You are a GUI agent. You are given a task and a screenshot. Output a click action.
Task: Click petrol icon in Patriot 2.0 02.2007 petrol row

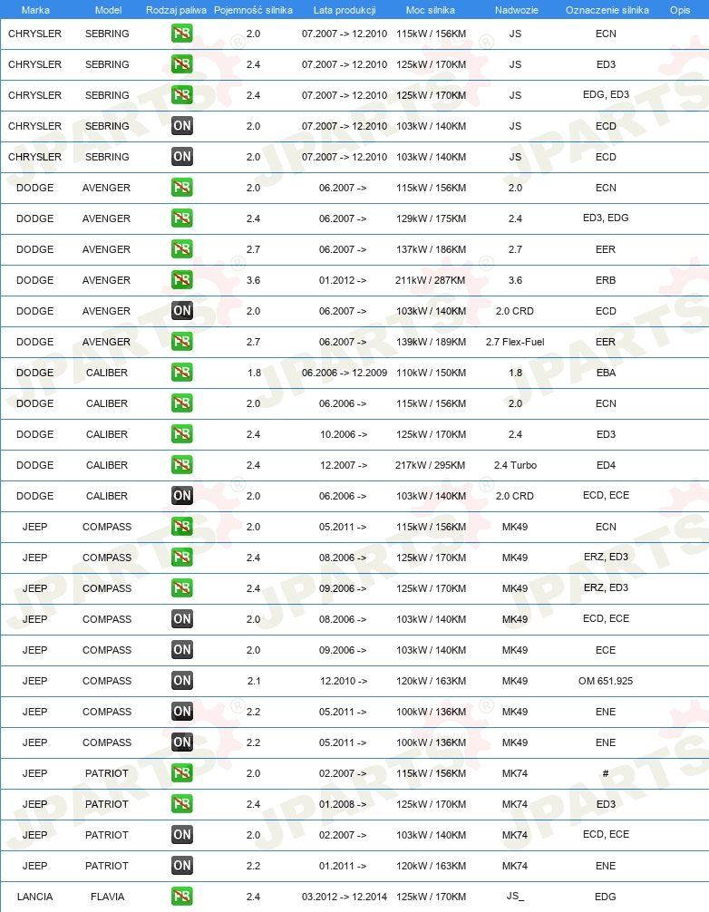pyautogui.click(x=182, y=773)
